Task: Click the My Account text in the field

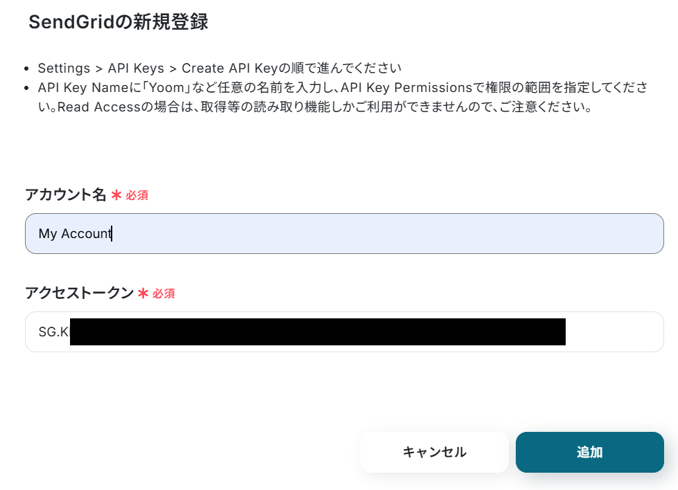Action: [75, 233]
